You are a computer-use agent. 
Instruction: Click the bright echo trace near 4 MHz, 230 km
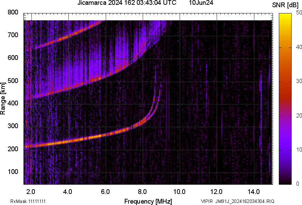point(69,141)
